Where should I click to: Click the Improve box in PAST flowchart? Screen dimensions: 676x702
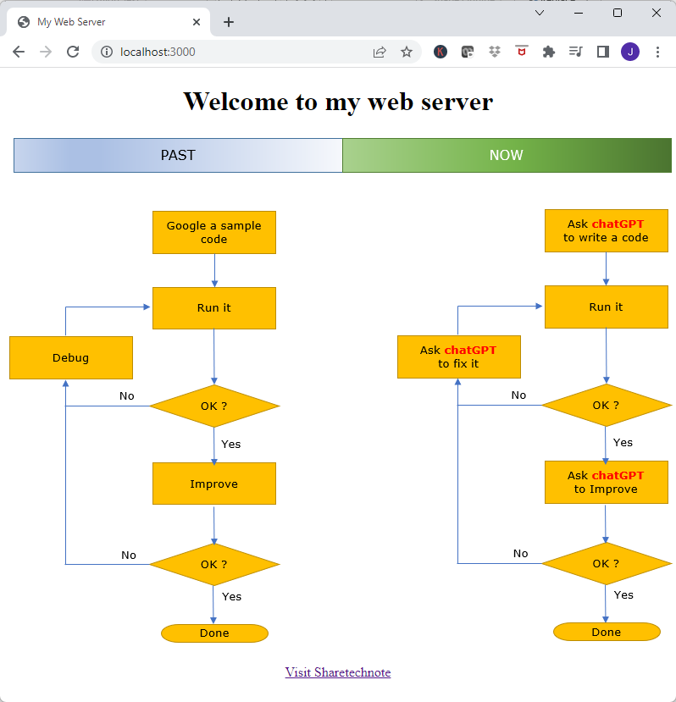pos(214,484)
